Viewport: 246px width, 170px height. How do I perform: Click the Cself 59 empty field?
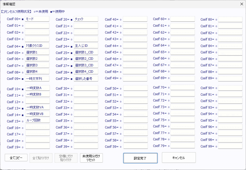[136, 146]
